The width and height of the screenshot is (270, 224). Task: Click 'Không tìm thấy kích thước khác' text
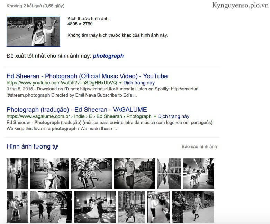coord(118,35)
